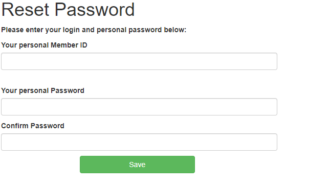The image size is (329, 187).
Task: Click the word 'Confirm' in the last field label
Action: click(x=15, y=126)
